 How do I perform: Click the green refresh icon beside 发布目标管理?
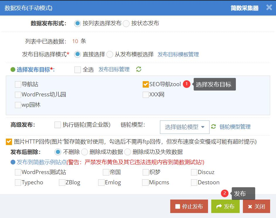[139, 69]
